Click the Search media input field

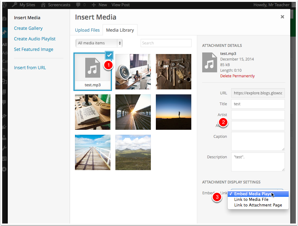166,43
